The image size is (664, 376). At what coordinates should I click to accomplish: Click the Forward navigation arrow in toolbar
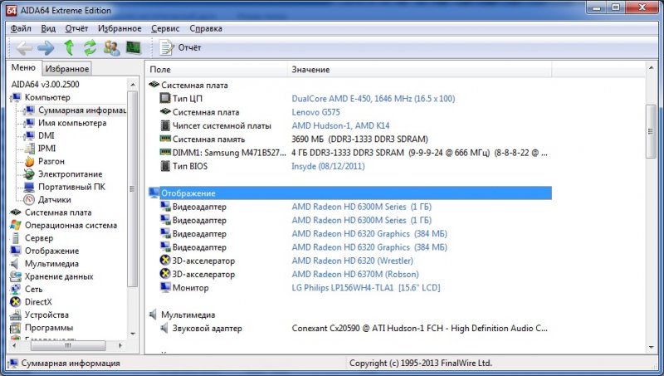pyautogui.click(x=46, y=47)
